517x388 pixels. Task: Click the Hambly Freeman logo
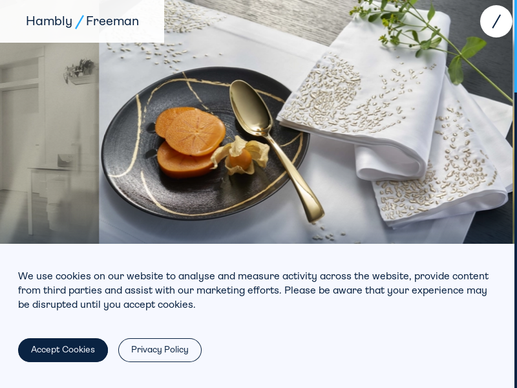pos(82,21)
